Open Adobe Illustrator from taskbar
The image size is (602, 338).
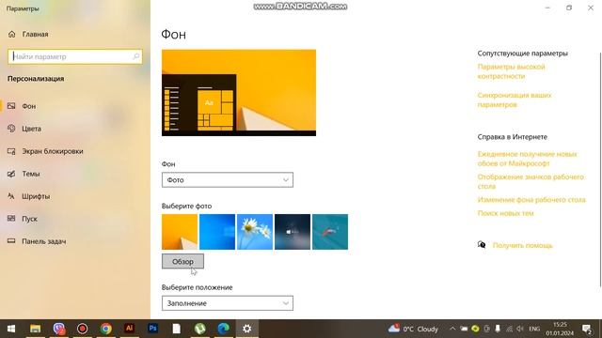[x=130, y=329]
